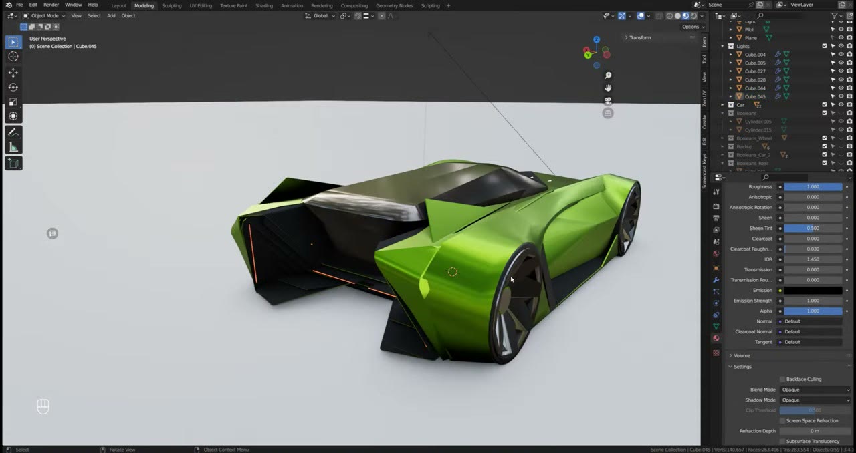Click the black Emission color swatch
Image resolution: width=856 pixels, height=453 pixels.
coord(813,291)
